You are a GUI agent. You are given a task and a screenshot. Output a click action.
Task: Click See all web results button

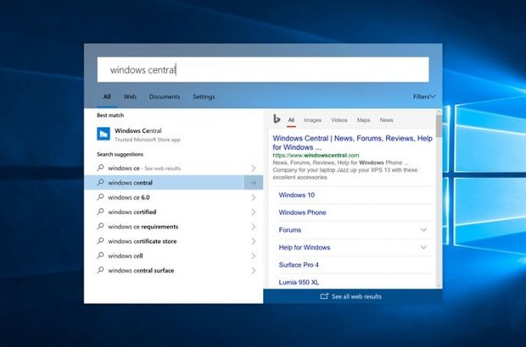click(353, 296)
